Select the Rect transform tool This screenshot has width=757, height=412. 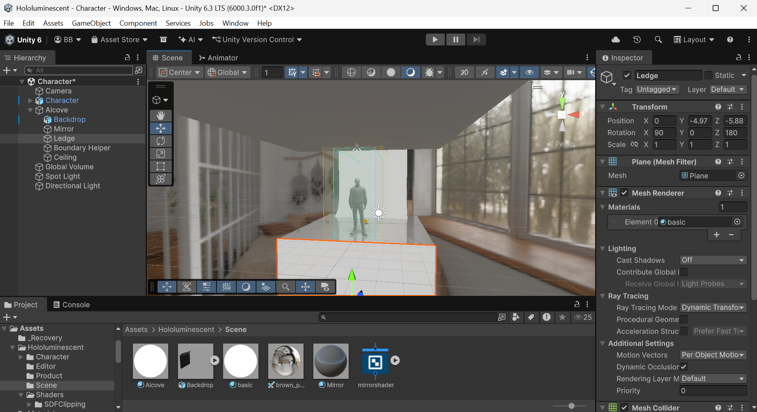(x=160, y=166)
